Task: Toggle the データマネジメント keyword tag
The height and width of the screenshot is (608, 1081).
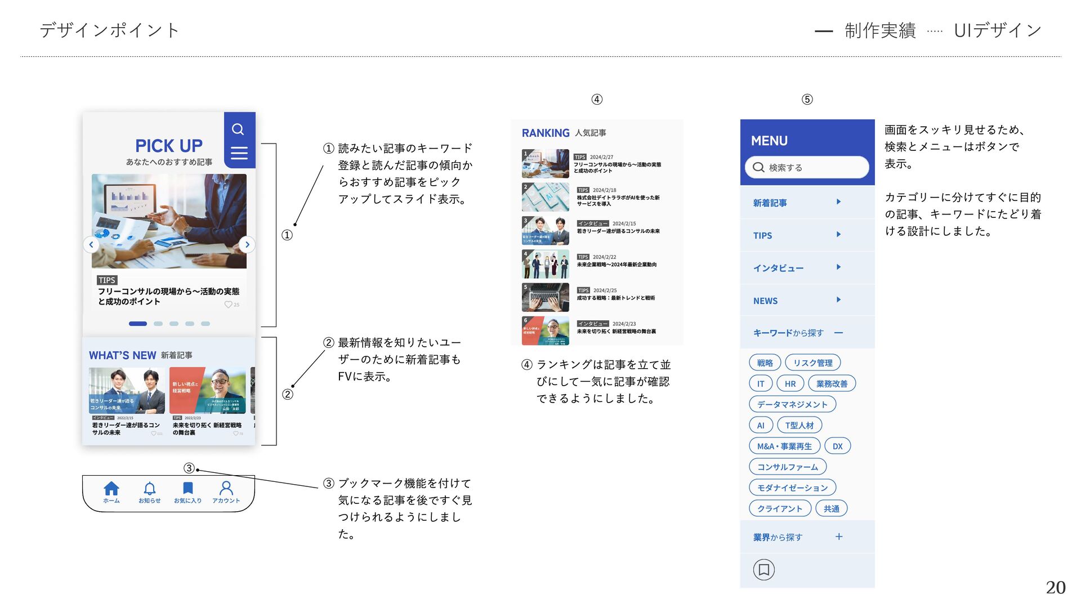Action: click(792, 405)
